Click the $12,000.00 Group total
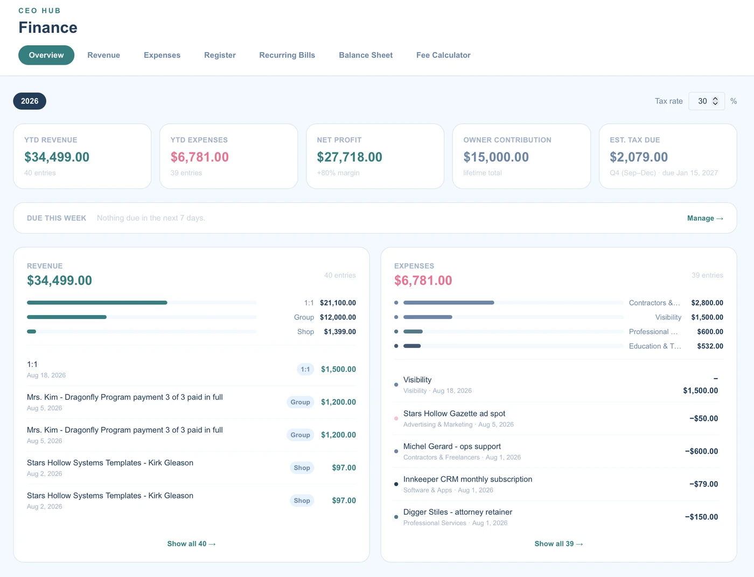The image size is (754, 577). pos(338,317)
